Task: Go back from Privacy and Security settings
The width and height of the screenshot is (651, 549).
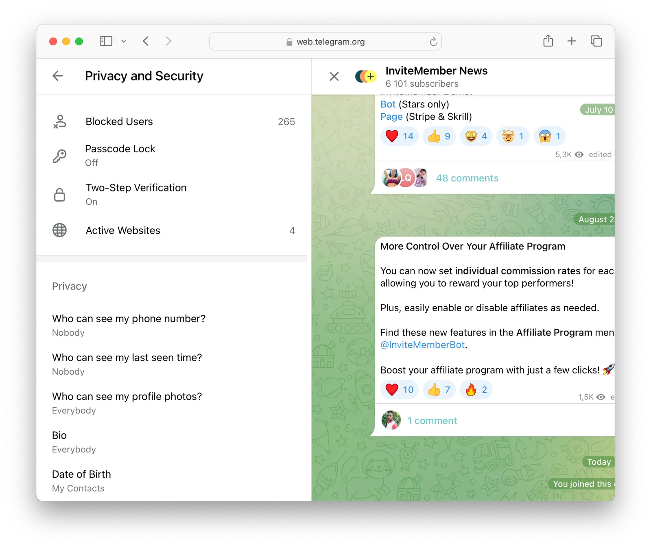Action: 58,76
